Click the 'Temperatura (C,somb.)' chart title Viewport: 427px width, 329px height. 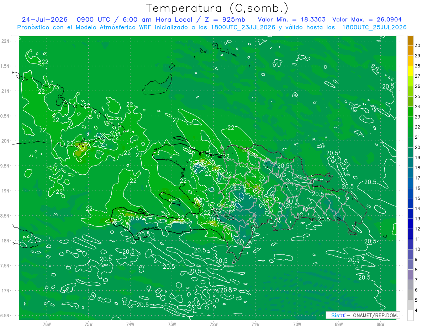click(x=217, y=8)
